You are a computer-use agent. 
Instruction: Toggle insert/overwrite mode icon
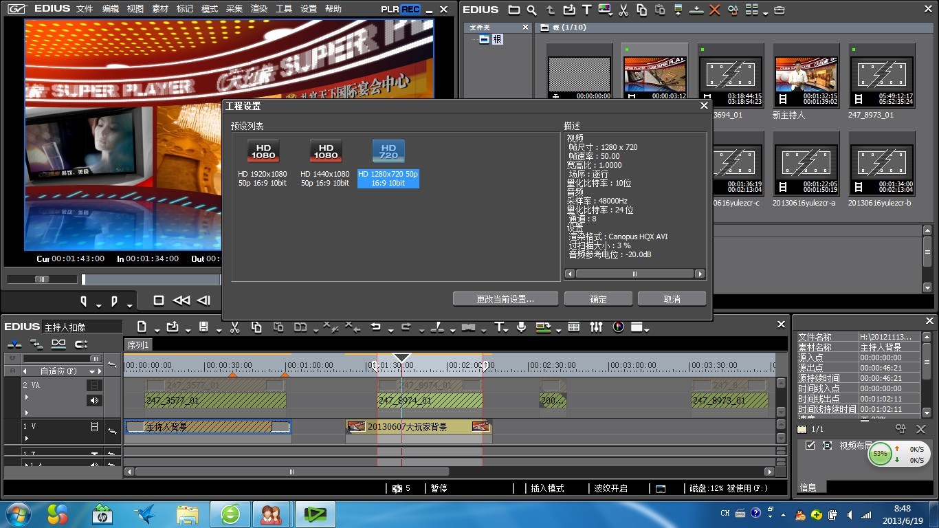click(14, 344)
